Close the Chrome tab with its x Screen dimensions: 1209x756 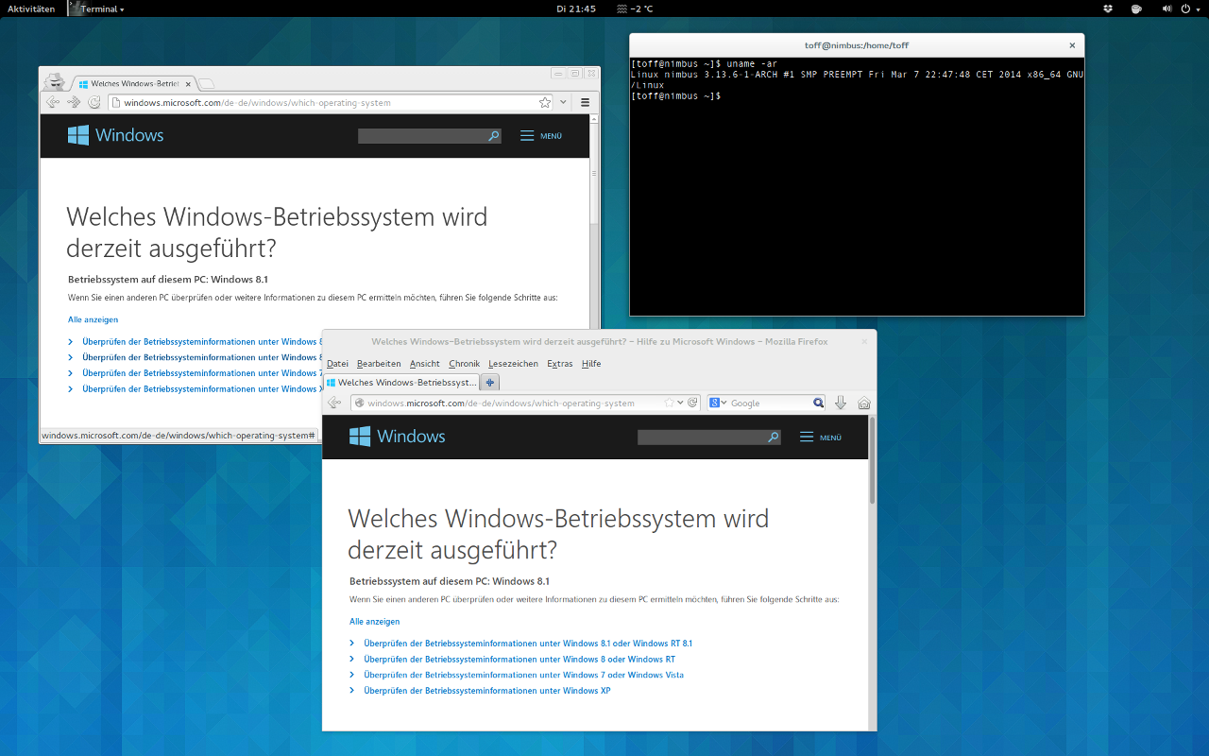tap(188, 84)
